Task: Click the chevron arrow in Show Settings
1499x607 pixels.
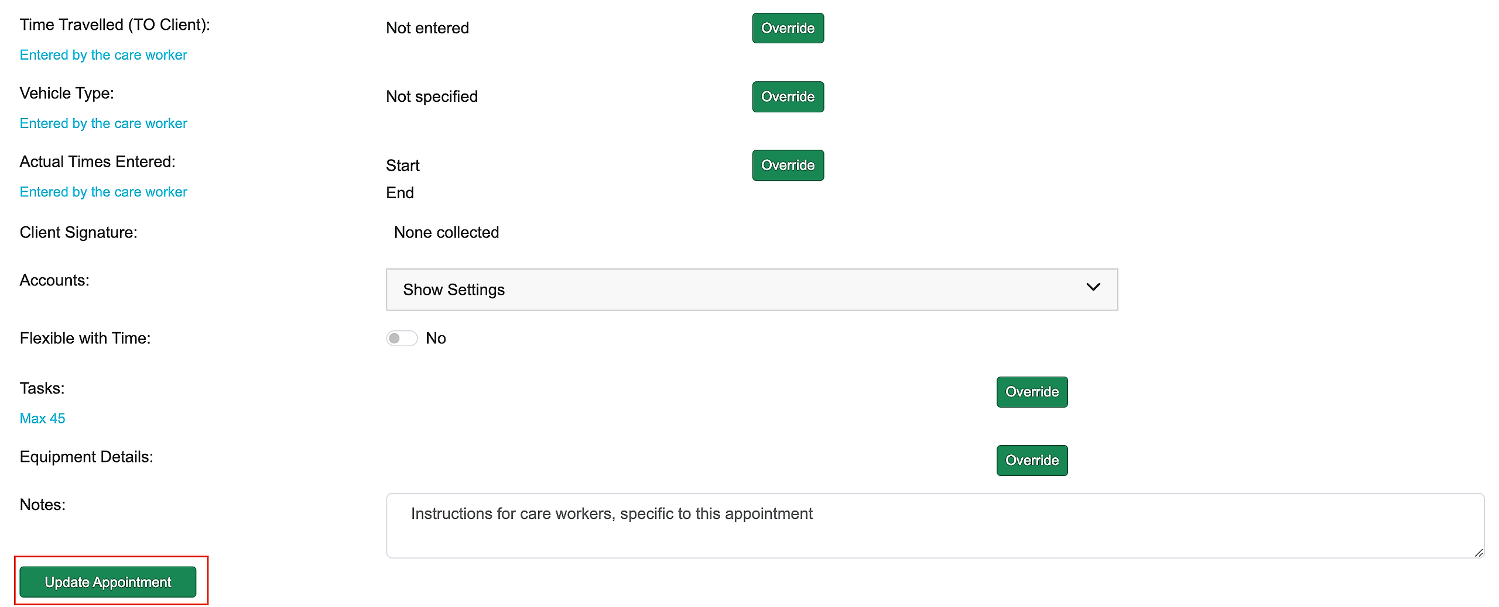Action: [x=1093, y=287]
